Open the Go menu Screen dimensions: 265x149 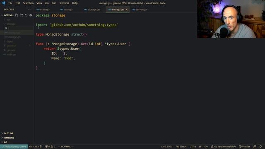(47, 3)
